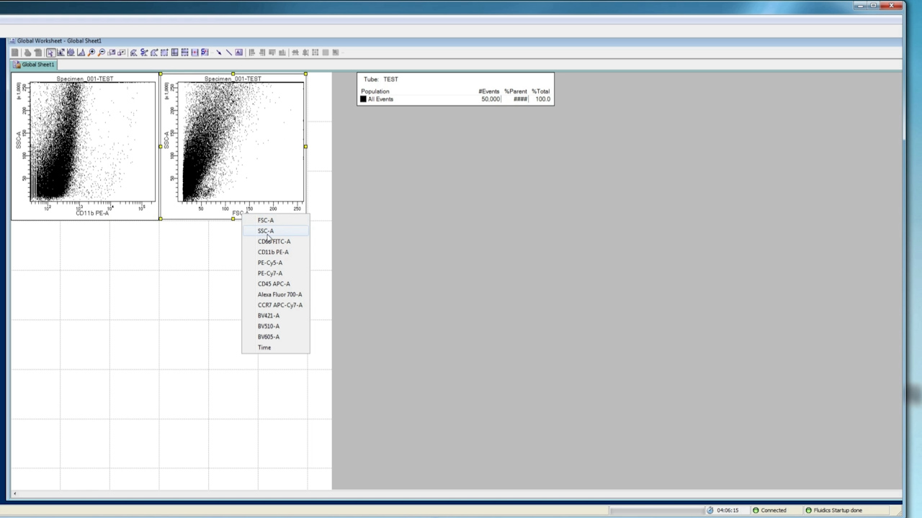Click the align bottom toolbar icon
Image resolution: width=922 pixels, height=518 pixels.
[x=282, y=53]
